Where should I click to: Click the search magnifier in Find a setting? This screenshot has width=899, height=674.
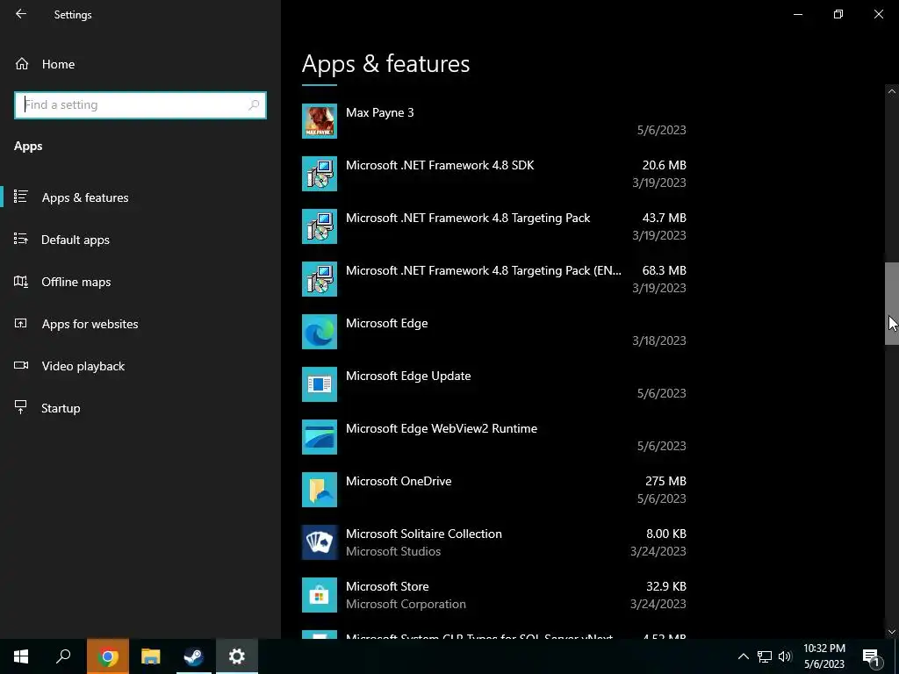point(254,105)
